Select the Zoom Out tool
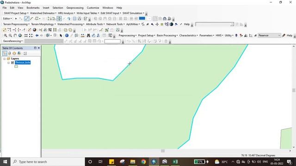The width and height of the screenshot is (296, 166). point(10,36)
